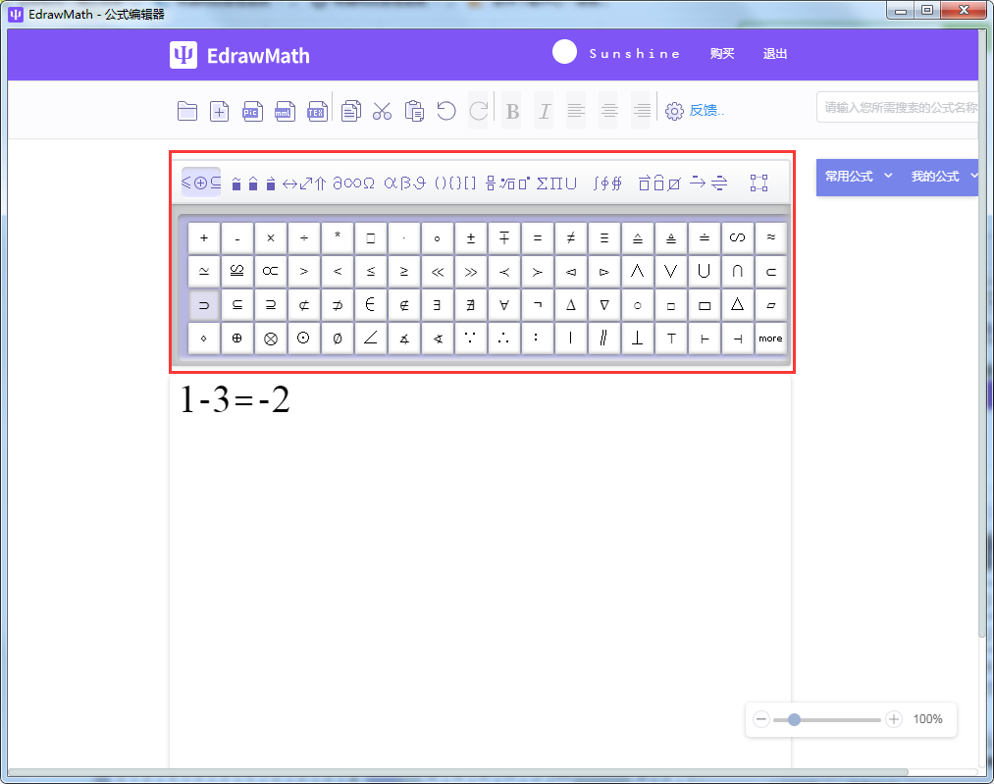The height and width of the screenshot is (784, 994).
Task: Open the ΣΠU summation templates category
Action: point(556,183)
